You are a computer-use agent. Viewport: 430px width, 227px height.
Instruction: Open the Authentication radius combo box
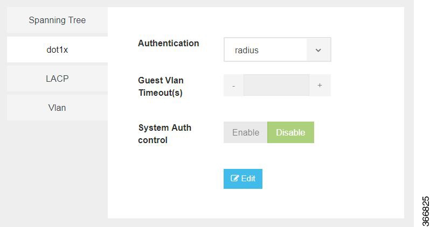pyautogui.click(x=278, y=50)
